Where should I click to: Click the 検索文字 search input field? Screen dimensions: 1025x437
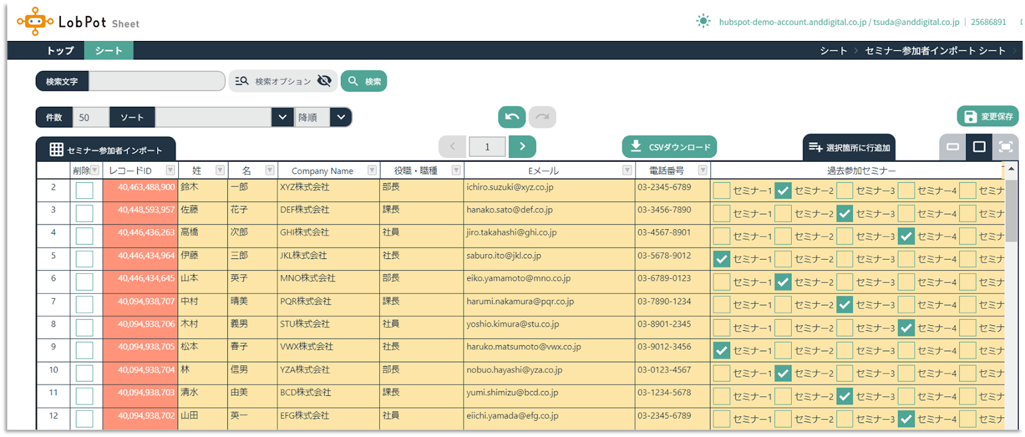tap(156, 81)
